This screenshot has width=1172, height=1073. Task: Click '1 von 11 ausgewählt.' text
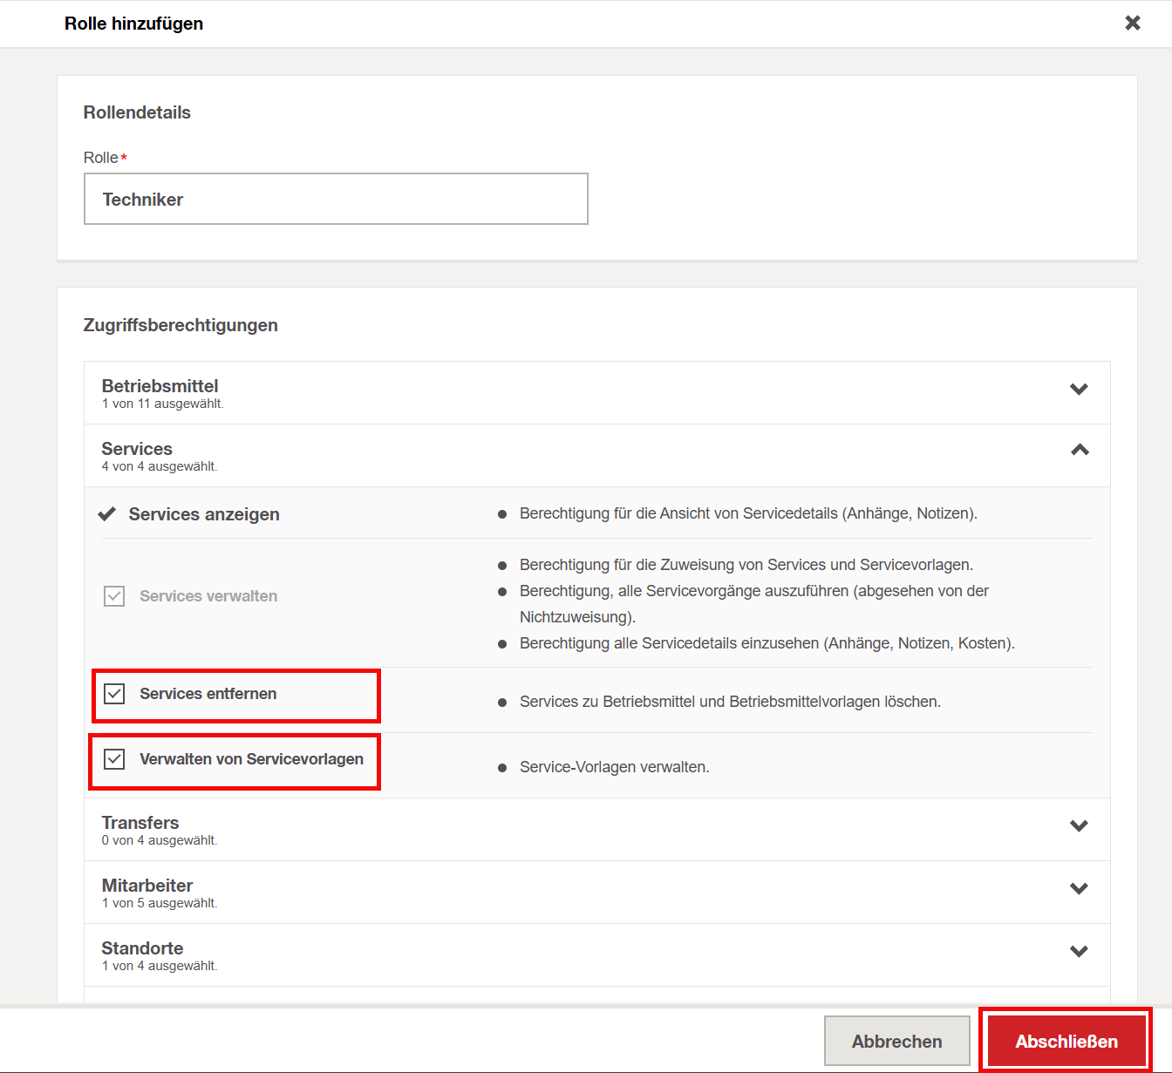pyautogui.click(x=163, y=404)
